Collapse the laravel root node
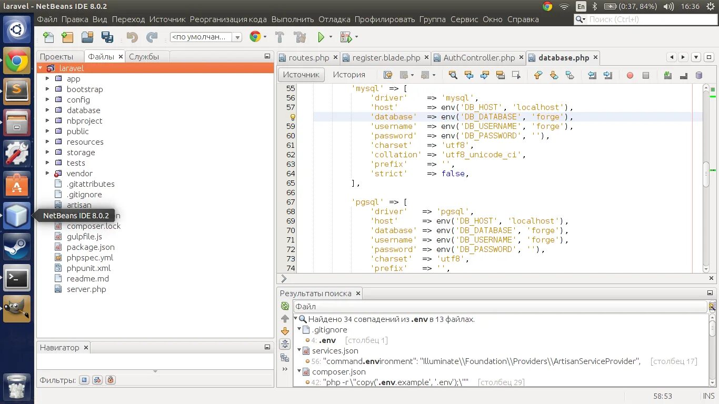The width and height of the screenshot is (719, 404). pyautogui.click(x=40, y=68)
